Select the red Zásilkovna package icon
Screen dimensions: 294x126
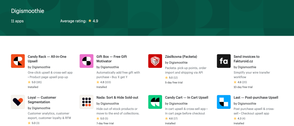[155, 61]
